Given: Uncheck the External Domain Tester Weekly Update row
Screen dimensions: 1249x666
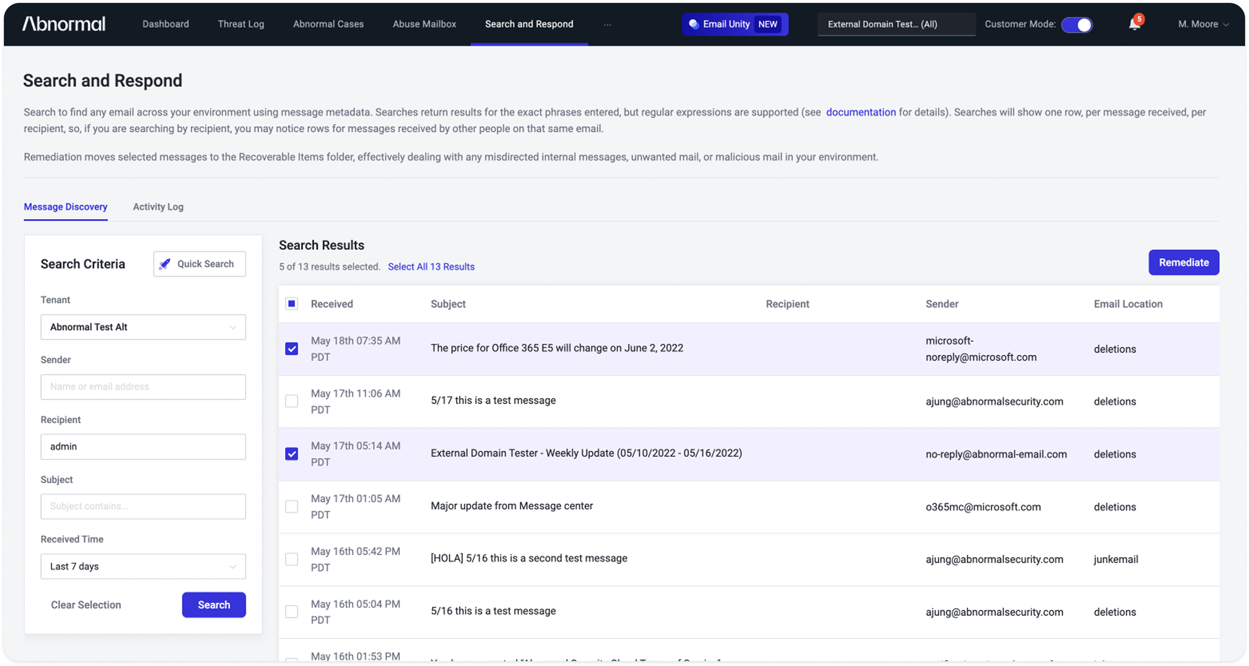Looking at the screenshot, I should coord(291,454).
